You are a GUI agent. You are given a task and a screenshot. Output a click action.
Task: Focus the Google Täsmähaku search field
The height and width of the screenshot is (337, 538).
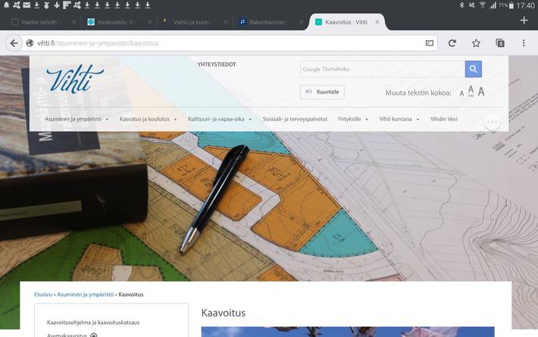382,70
